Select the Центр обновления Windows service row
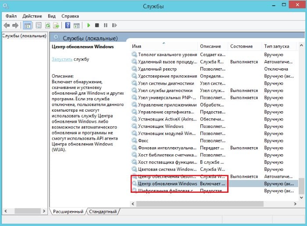The width and height of the screenshot is (307, 226). coord(167,184)
